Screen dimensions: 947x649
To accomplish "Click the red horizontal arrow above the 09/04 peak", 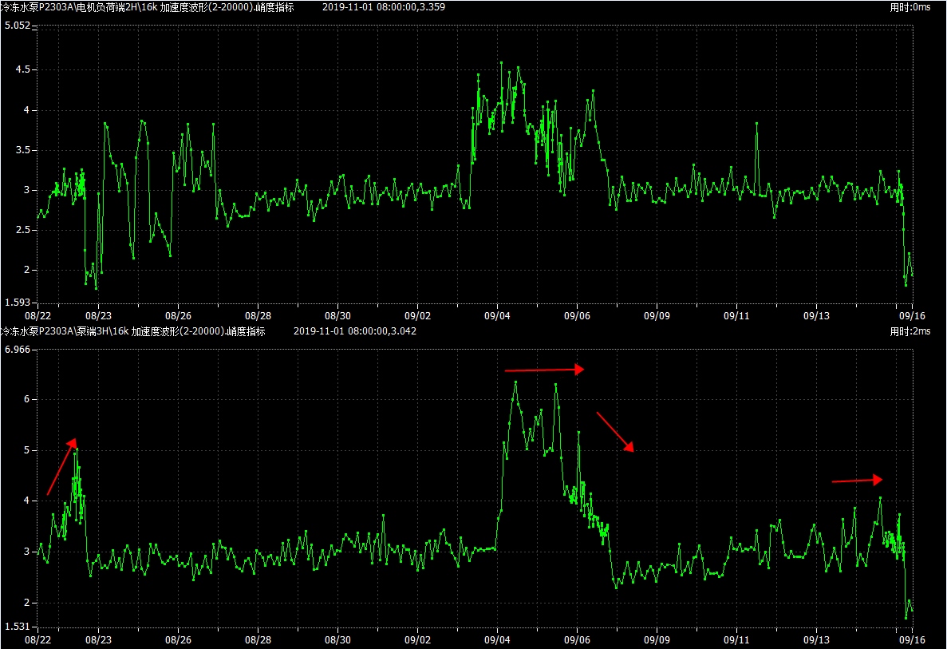I will pos(544,370).
